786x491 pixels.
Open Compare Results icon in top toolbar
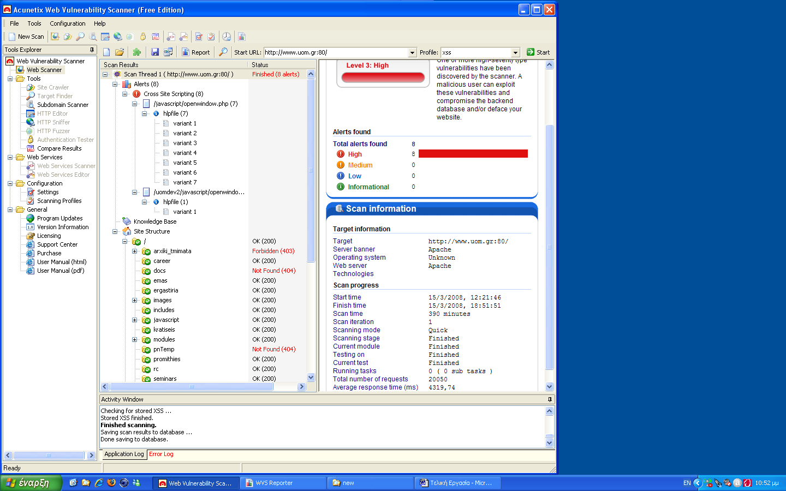coord(156,37)
